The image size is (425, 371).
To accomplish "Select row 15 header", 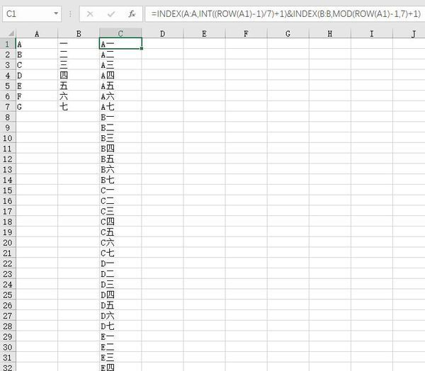I will point(8,190).
